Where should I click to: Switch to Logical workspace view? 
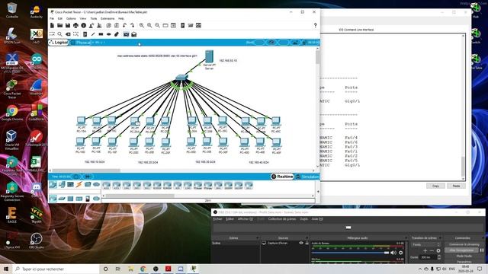pyautogui.click(x=59, y=43)
